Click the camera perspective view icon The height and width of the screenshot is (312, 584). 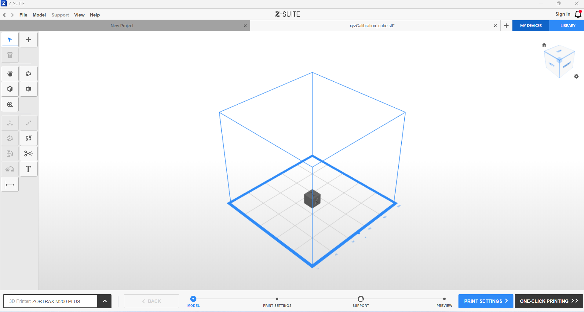[x=28, y=89]
